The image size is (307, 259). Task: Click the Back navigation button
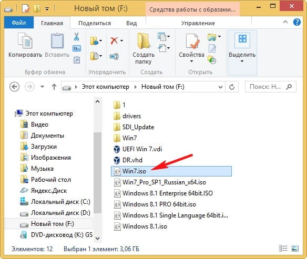(x=15, y=87)
